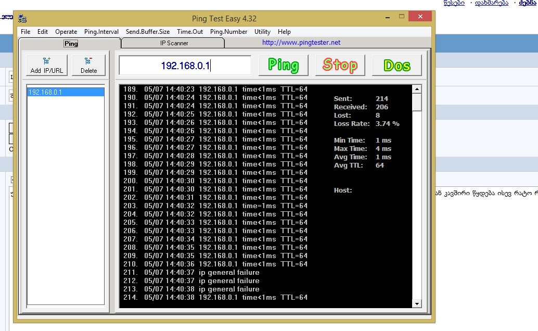The width and height of the screenshot is (538, 331).
Task: Click the Ping Test Easy title bar icon
Action: pyautogui.click(x=22, y=19)
